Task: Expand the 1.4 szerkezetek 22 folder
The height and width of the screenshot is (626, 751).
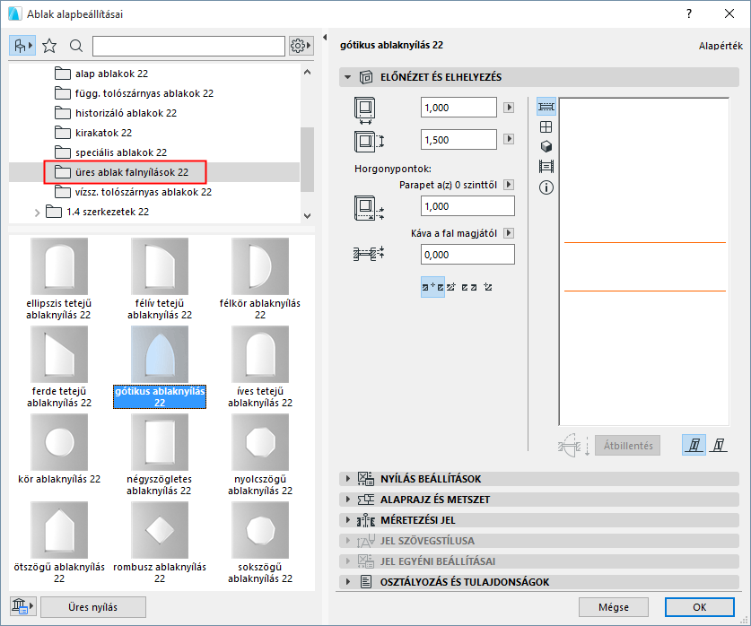Action: pos(37,212)
